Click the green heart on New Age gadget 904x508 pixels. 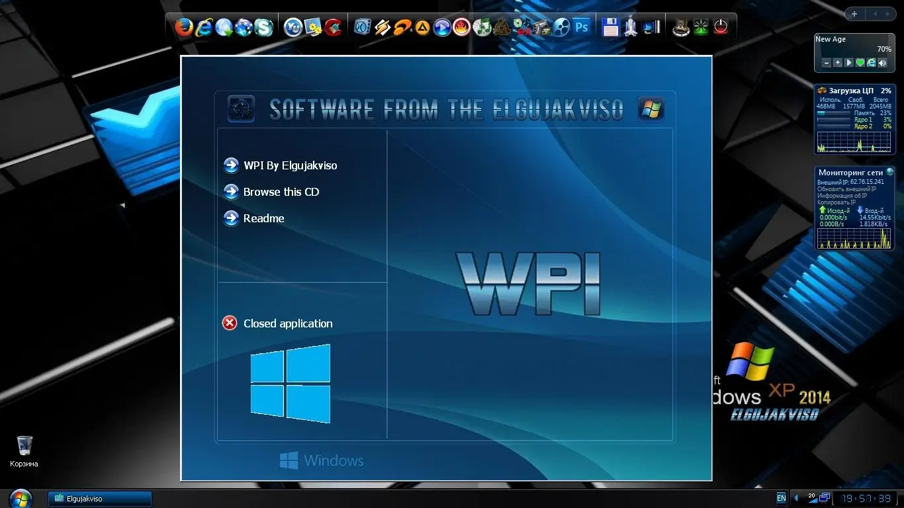point(860,63)
